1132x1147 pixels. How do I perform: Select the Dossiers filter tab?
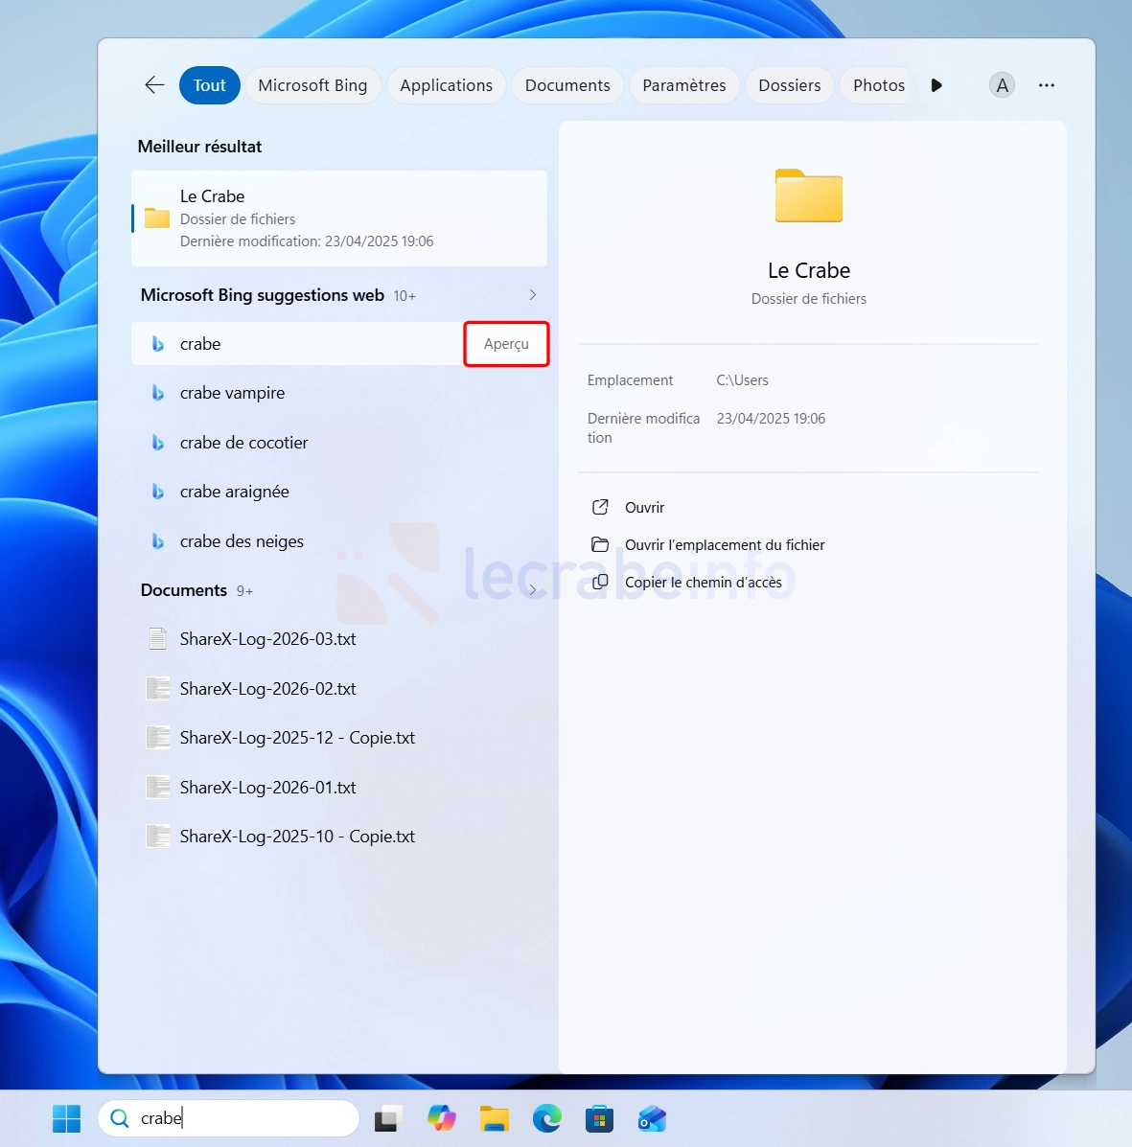click(x=789, y=85)
